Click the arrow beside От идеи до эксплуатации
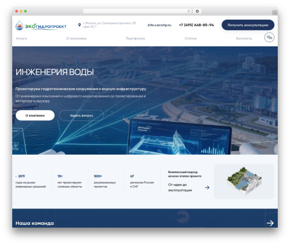This screenshot has width=290, height=245. [207, 188]
